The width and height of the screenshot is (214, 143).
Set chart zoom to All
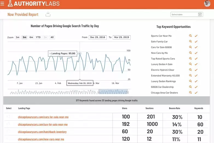coord(52,37)
